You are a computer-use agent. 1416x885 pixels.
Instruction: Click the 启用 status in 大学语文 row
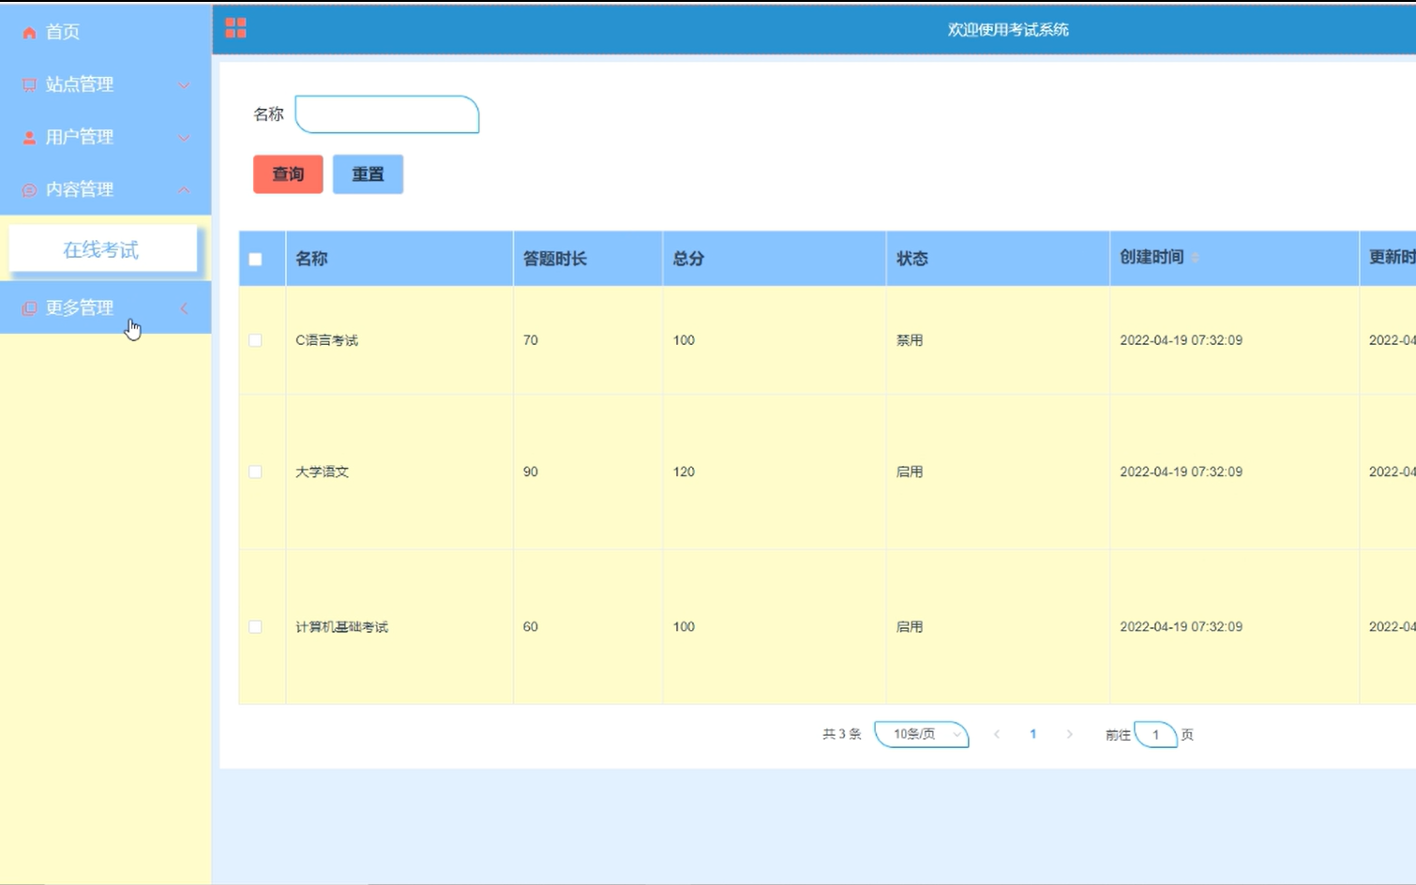(910, 472)
